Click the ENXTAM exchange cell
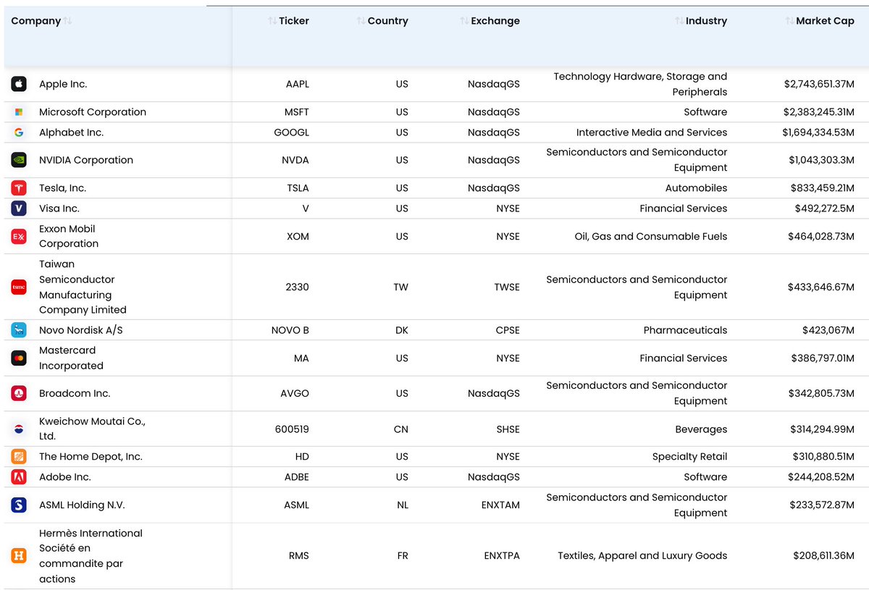The height and width of the screenshot is (590, 869). pos(502,505)
